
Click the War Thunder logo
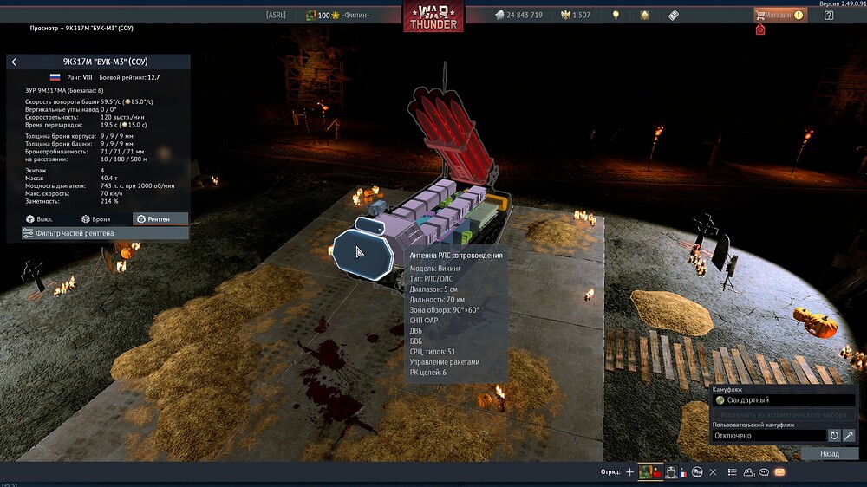(433, 16)
